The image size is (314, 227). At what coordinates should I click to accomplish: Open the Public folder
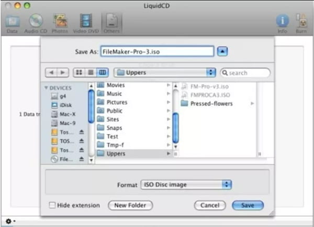[x=133, y=111]
